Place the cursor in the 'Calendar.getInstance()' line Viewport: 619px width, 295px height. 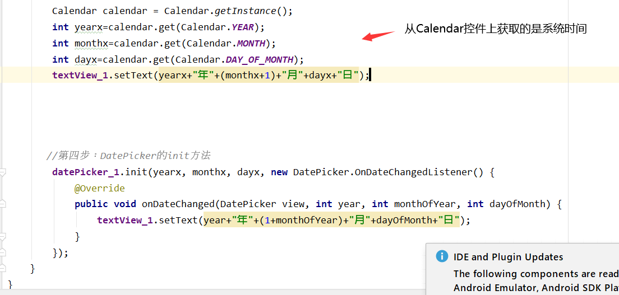click(x=173, y=11)
